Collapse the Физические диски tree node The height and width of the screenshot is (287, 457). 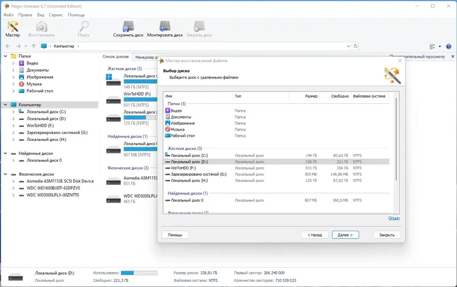pos(5,174)
